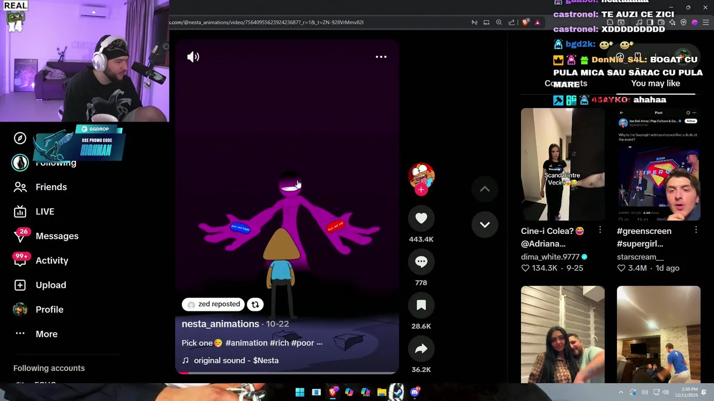Open the Cine-i Colea? video thumbnail
Viewport: 714px width, 401px height.
(563, 164)
